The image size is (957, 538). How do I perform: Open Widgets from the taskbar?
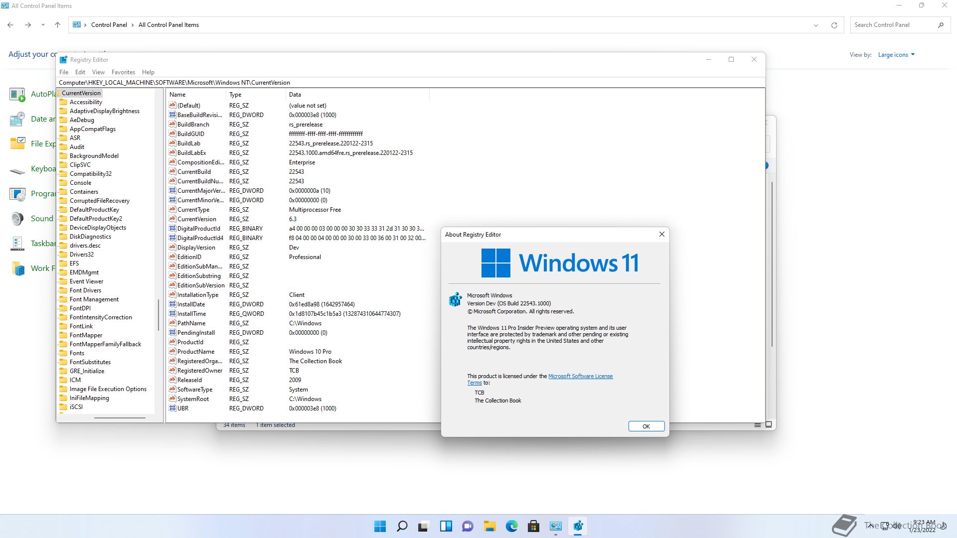(446, 526)
